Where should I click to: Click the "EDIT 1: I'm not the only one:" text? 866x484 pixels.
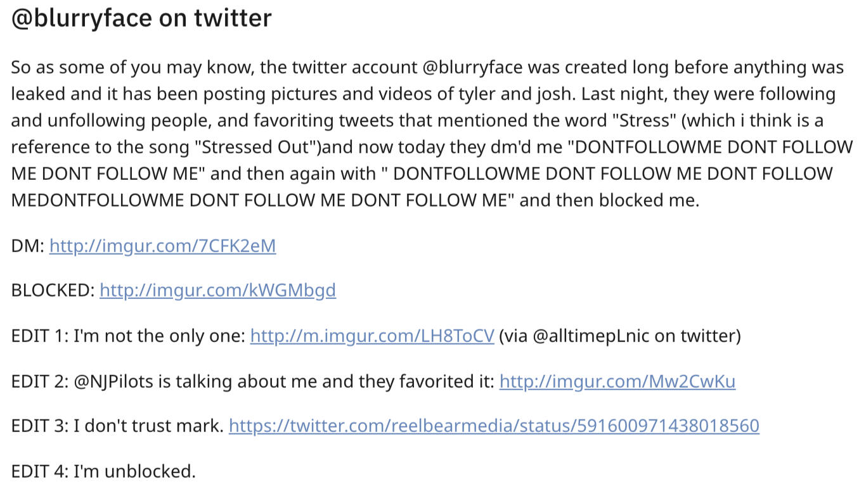coord(128,336)
